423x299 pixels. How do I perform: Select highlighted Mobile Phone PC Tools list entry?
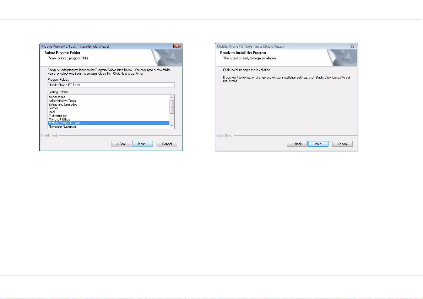pos(109,123)
